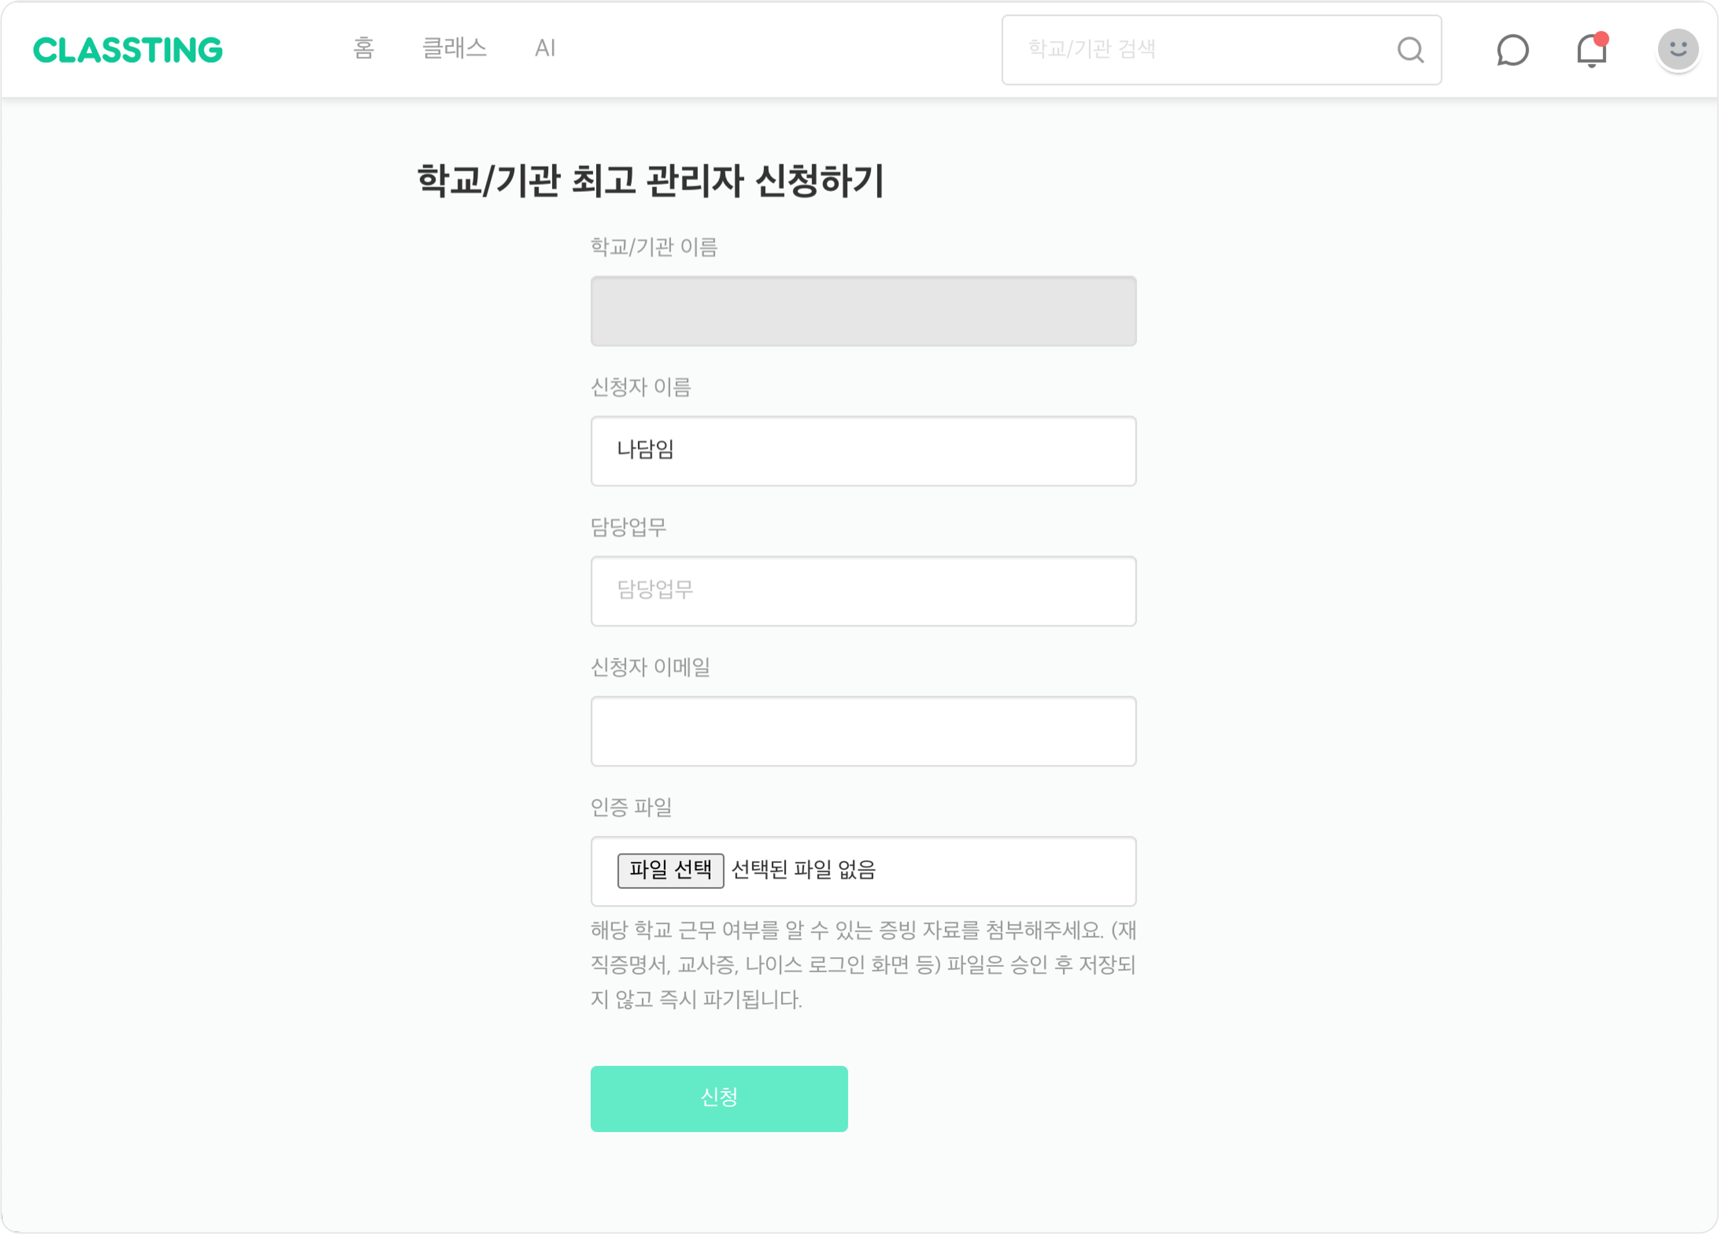Click the 파일 선택 button
1719x1234 pixels.
[671, 870]
